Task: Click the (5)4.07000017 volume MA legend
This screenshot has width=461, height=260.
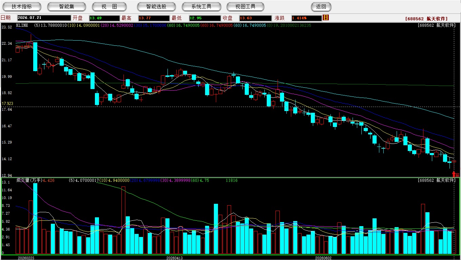Action: pos(83,180)
